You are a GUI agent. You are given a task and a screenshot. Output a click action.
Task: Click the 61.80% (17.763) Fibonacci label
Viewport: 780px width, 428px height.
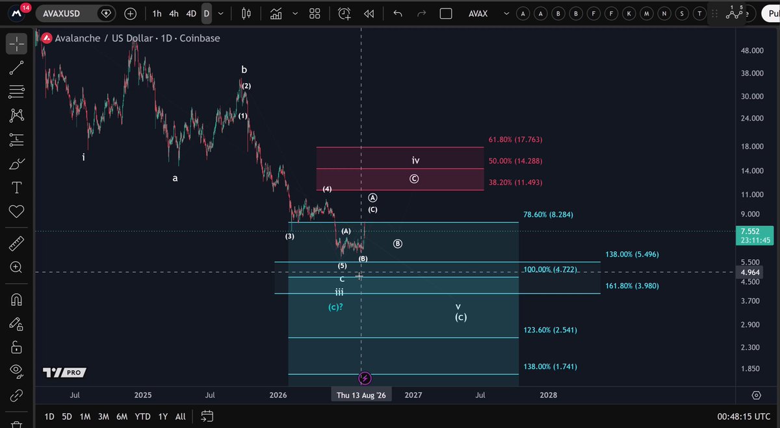515,140
